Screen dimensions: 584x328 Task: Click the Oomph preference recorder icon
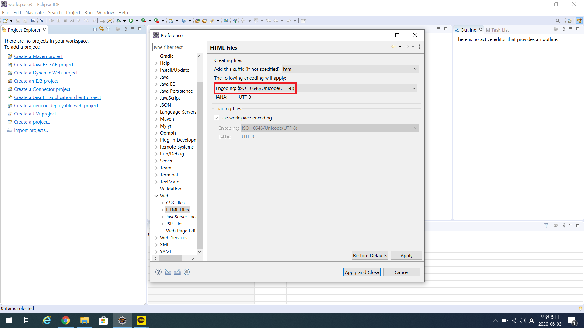(187, 272)
